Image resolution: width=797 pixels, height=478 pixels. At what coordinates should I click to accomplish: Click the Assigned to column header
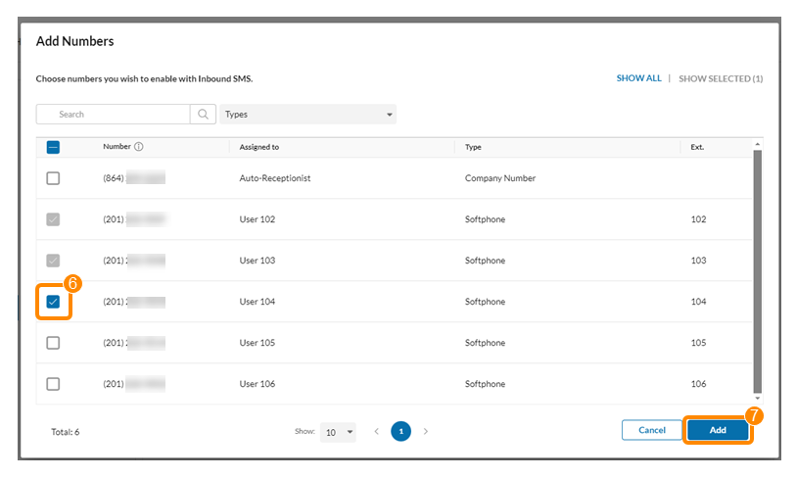259,147
